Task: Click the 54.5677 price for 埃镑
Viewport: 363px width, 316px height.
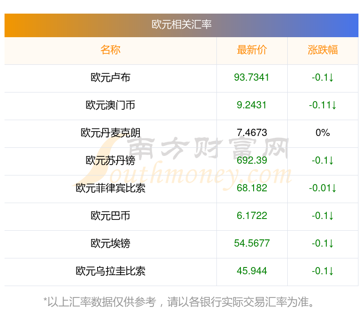Action: point(252,243)
